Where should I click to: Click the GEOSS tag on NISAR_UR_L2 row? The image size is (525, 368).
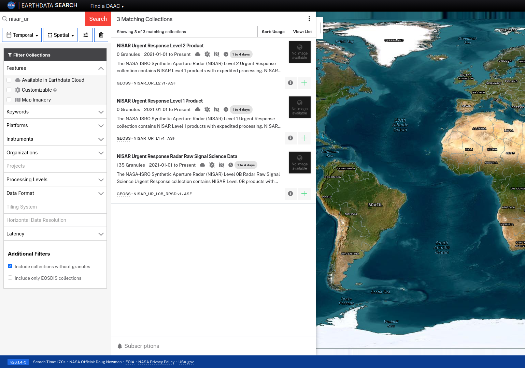click(x=124, y=83)
